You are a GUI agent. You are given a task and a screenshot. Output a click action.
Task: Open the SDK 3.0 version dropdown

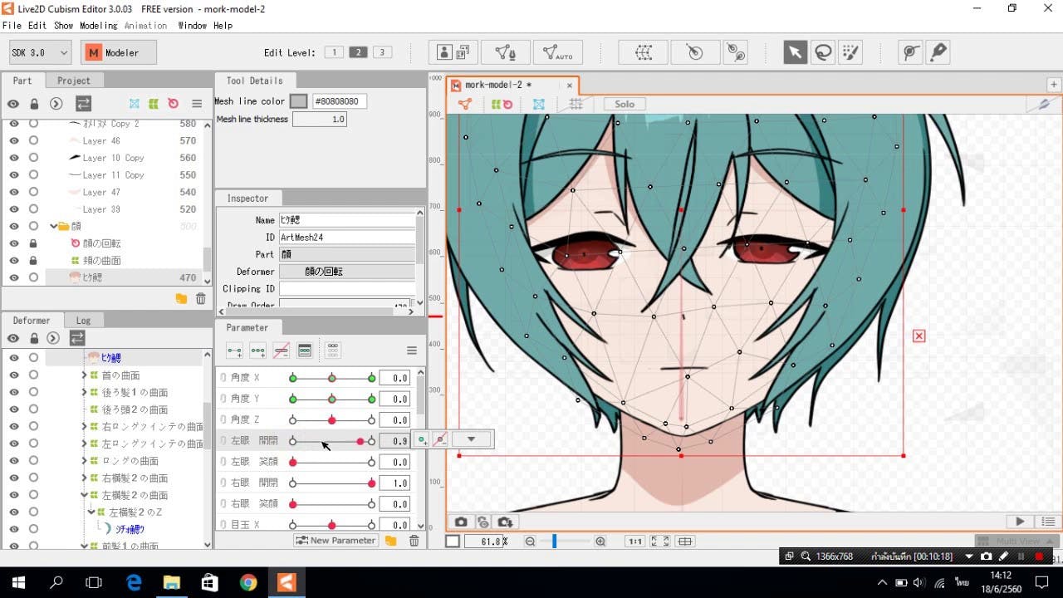point(41,52)
